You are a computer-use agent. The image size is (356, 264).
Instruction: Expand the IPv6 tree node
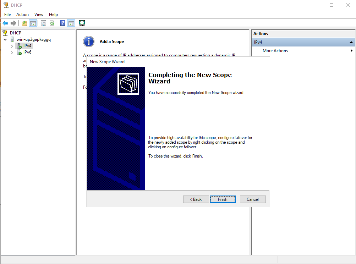pyautogui.click(x=12, y=53)
